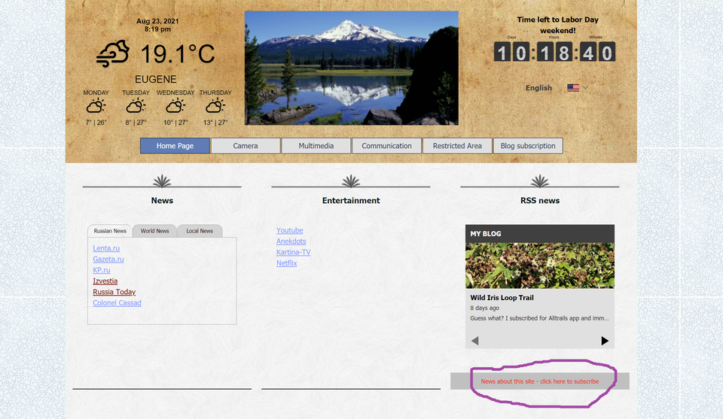Open the Home Page menu tab
Viewport: 723px width, 419px height.
pyautogui.click(x=175, y=145)
